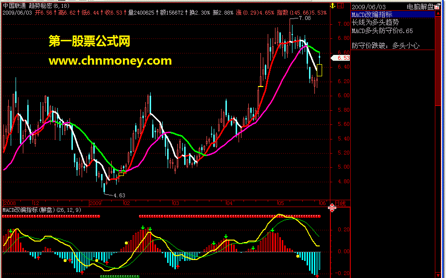
Task: Click the 5.00 price axis label
Action: [344, 167]
